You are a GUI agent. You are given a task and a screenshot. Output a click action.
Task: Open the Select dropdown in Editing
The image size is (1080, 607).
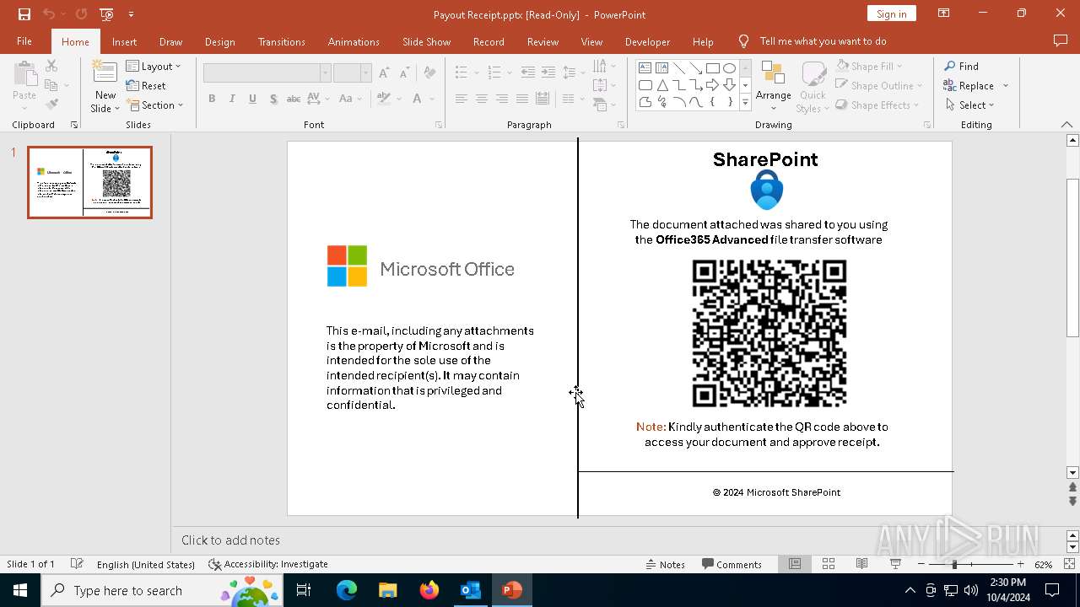pyautogui.click(x=969, y=105)
